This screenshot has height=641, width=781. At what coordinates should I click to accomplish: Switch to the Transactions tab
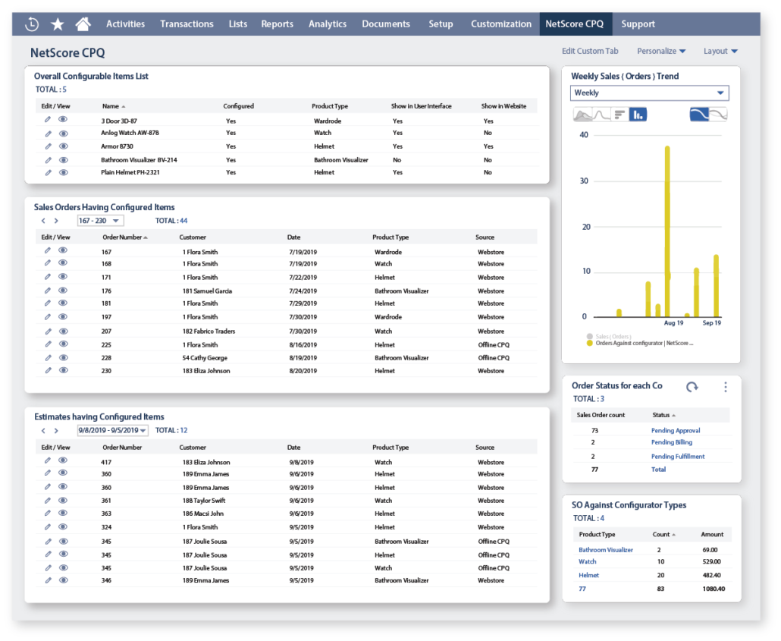click(187, 24)
